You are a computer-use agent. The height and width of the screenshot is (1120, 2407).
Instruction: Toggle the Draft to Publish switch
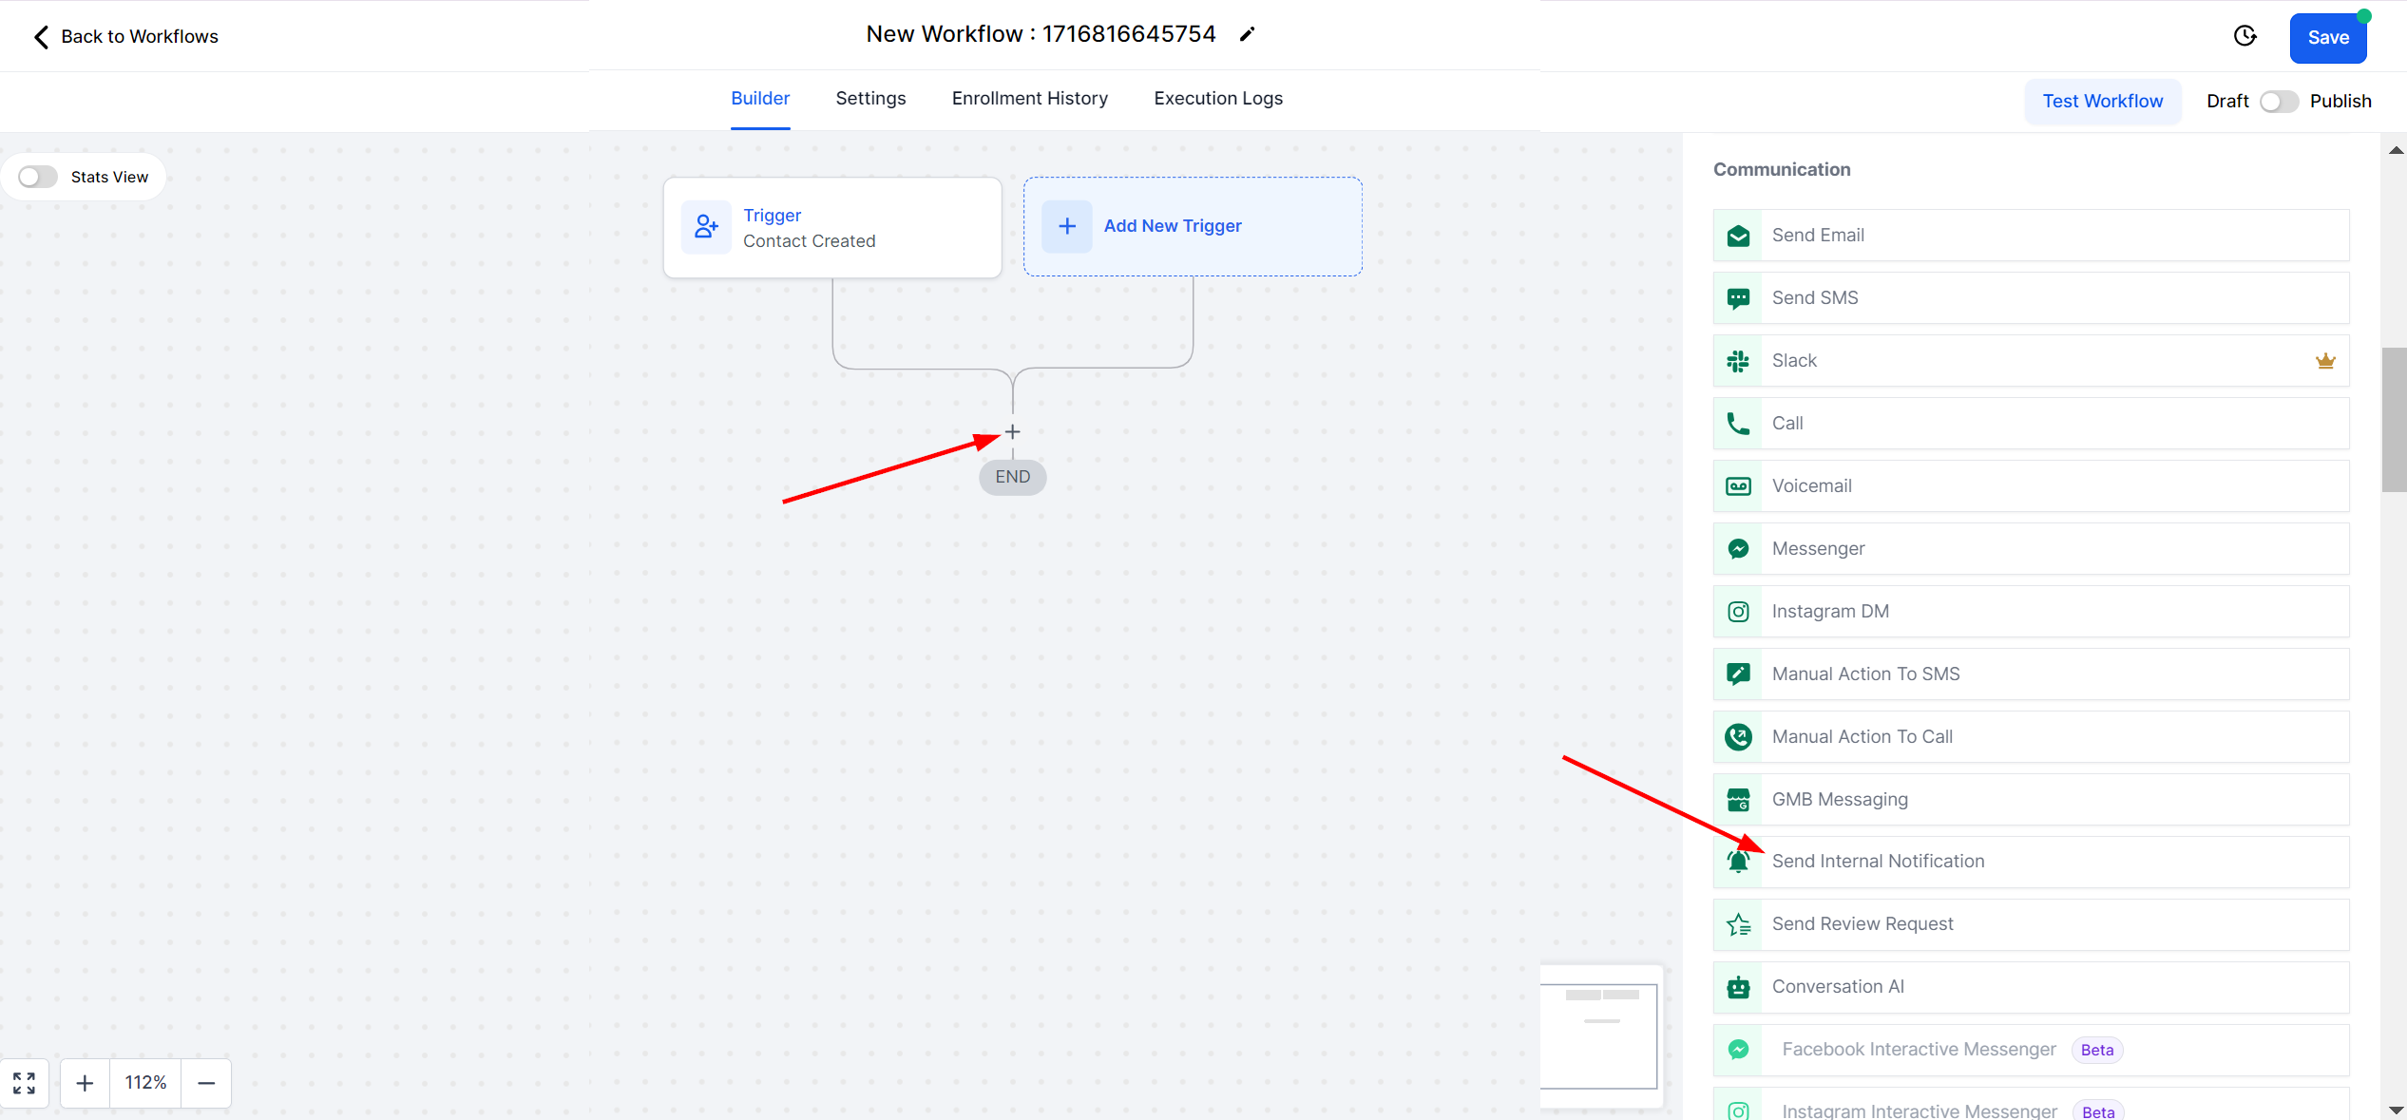(x=2279, y=101)
